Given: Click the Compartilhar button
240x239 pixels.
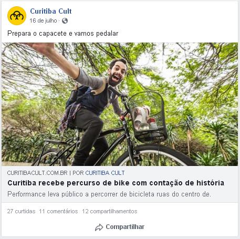Looking at the screenshot, I should (120, 227).
